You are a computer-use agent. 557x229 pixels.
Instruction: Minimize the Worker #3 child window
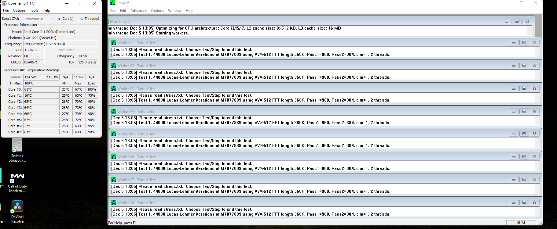pos(514,88)
